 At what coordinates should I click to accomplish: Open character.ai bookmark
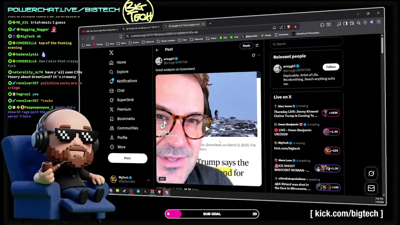(306, 33)
